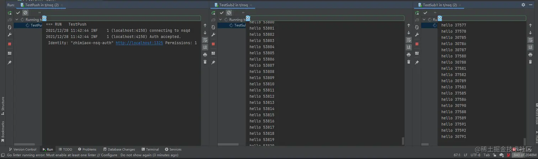Viewport: 538px width, 159px height.
Task: Pin the TestSub2 run tab
Action: coord(213,63)
